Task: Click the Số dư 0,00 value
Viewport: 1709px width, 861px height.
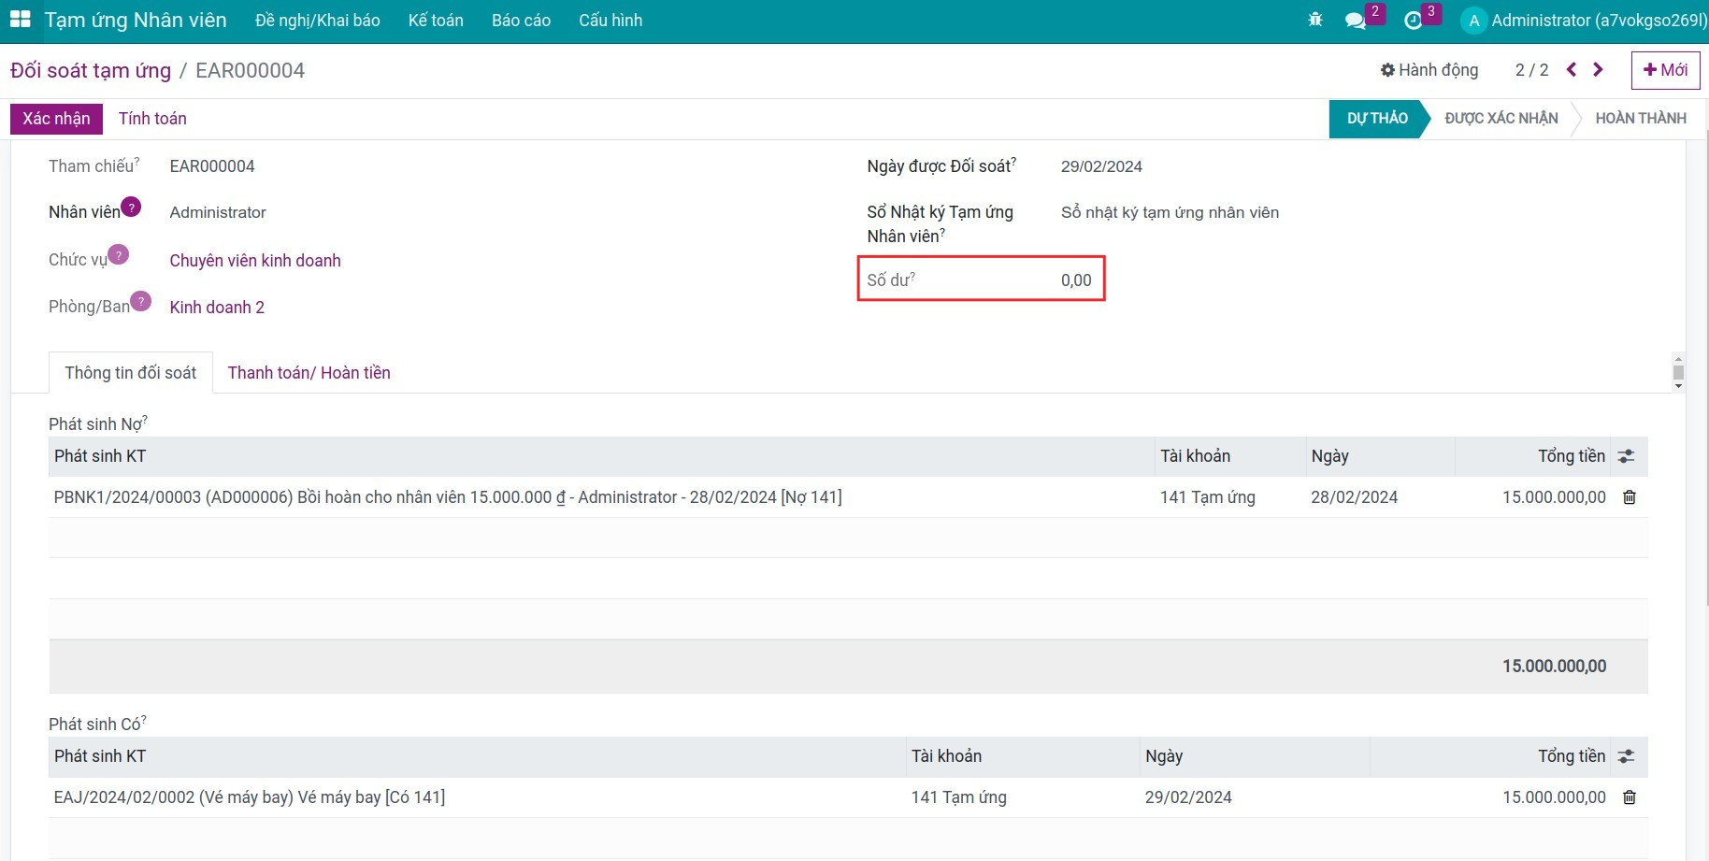Action: 1076,280
